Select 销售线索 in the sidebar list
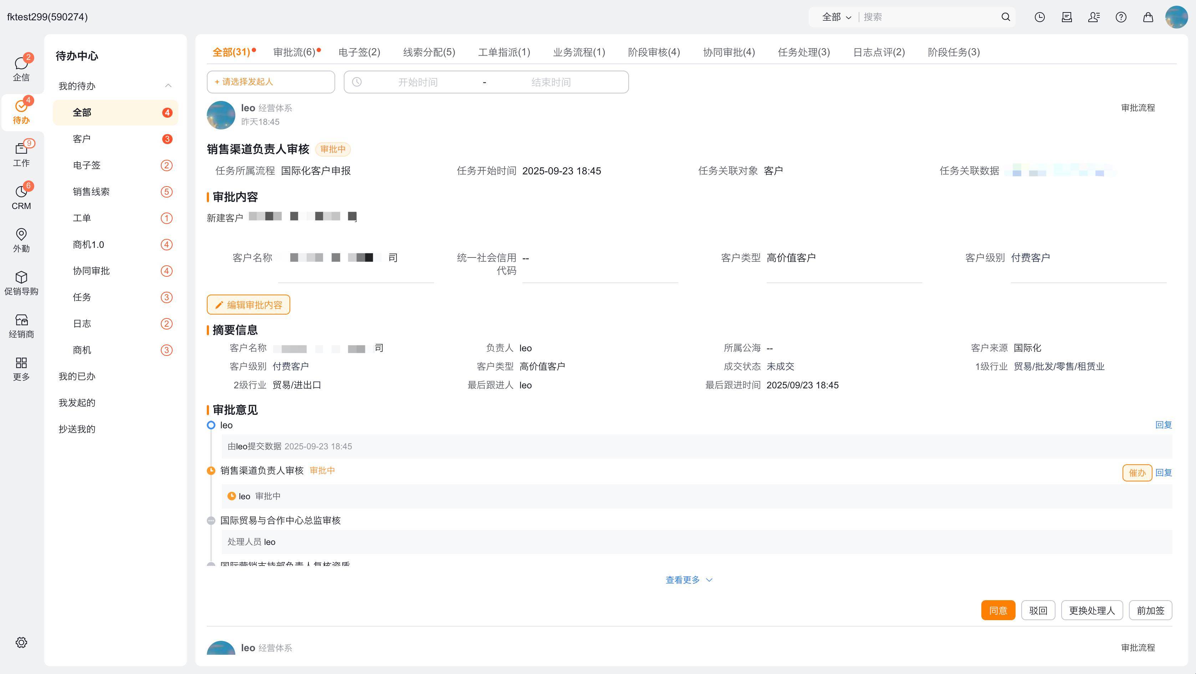 [x=91, y=192]
